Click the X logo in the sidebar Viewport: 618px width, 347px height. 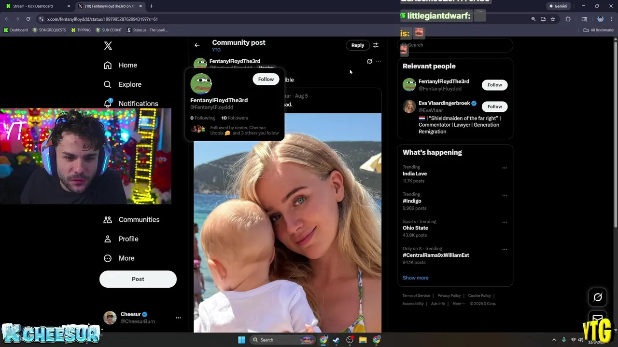(108, 46)
